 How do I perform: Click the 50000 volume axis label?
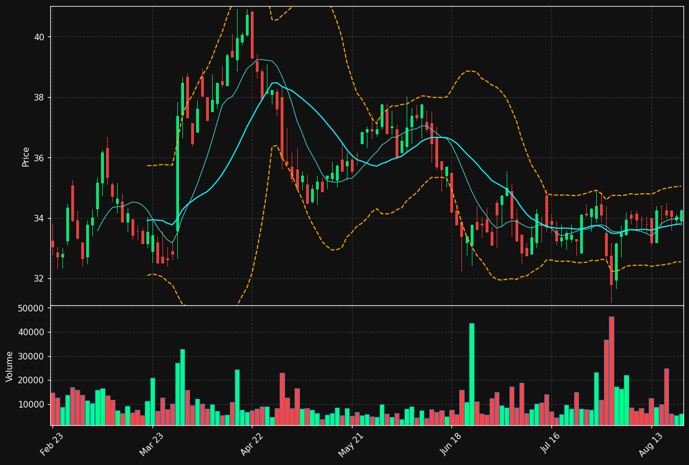32,308
